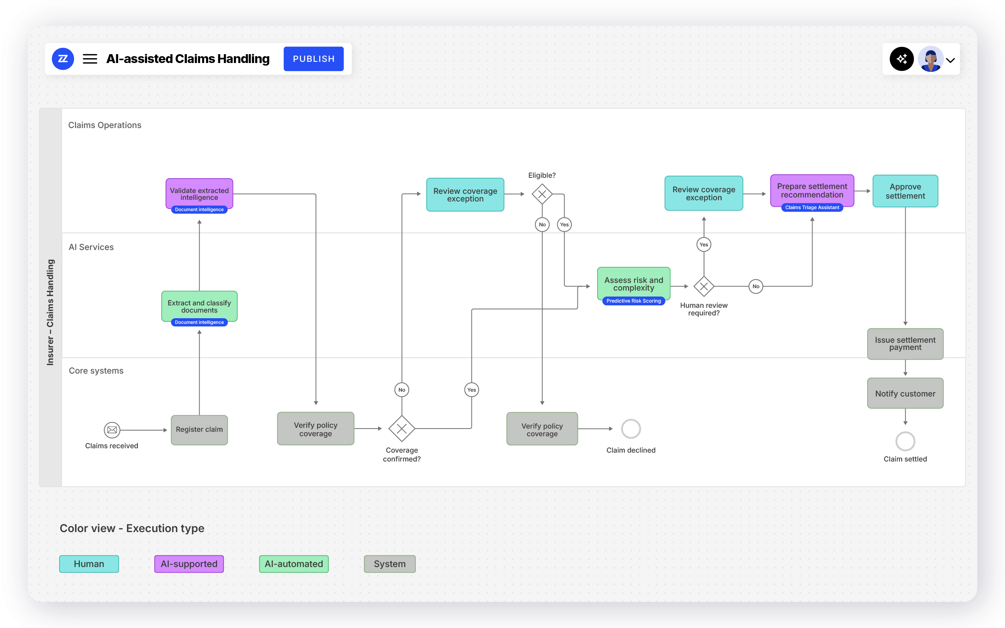1005x628 pixels.
Task: Select the Claim settled end event
Action: [905, 441]
